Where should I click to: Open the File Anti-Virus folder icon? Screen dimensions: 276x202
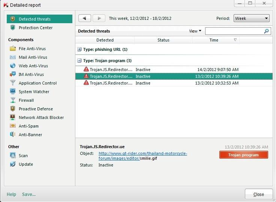[x=13, y=49]
